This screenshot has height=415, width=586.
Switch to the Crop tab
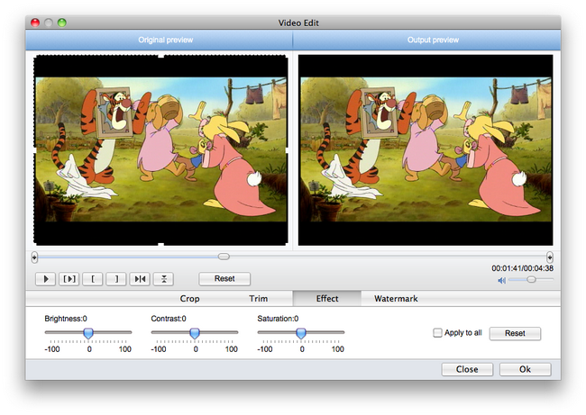pos(189,299)
